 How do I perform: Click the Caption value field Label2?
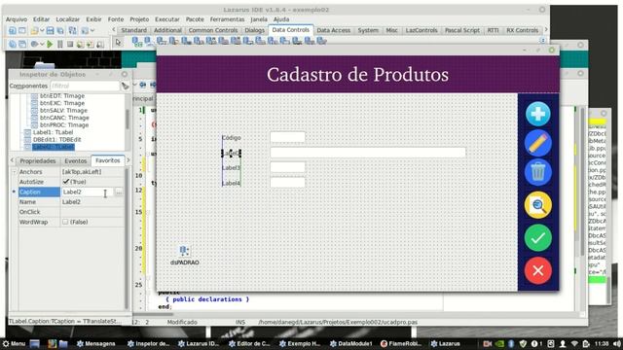coord(88,192)
